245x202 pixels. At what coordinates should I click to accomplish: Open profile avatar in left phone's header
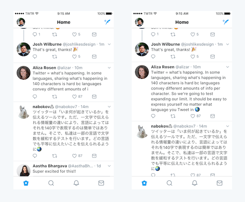[21, 22]
